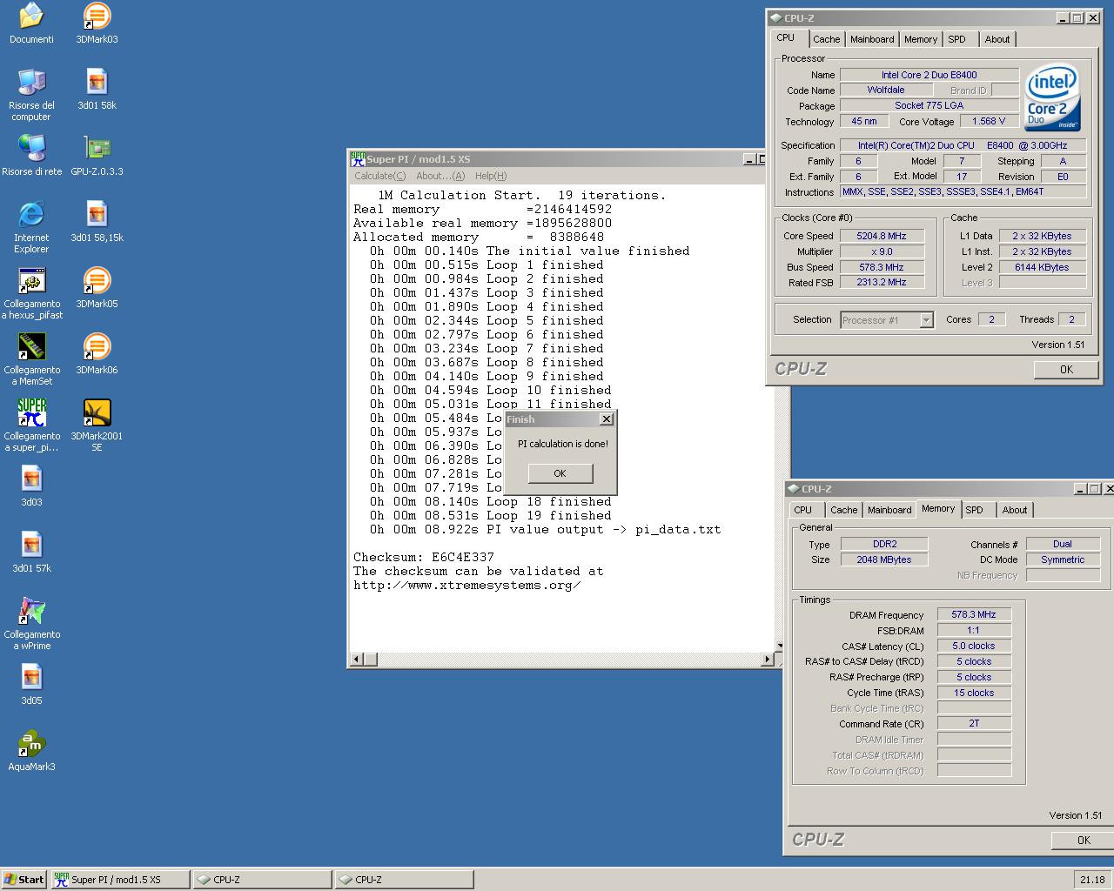
Task: Click the system tray clock 21.18
Action: [1092, 880]
